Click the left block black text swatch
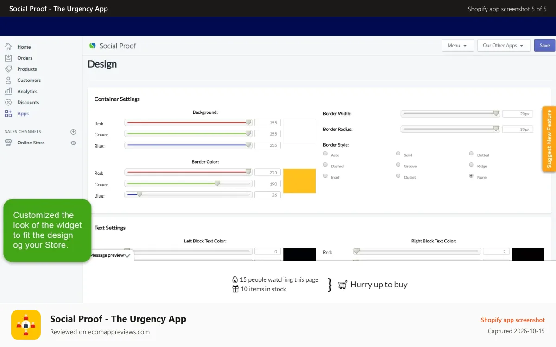This screenshot has height=347, width=556. pyautogui.click(x=299, y=254)
